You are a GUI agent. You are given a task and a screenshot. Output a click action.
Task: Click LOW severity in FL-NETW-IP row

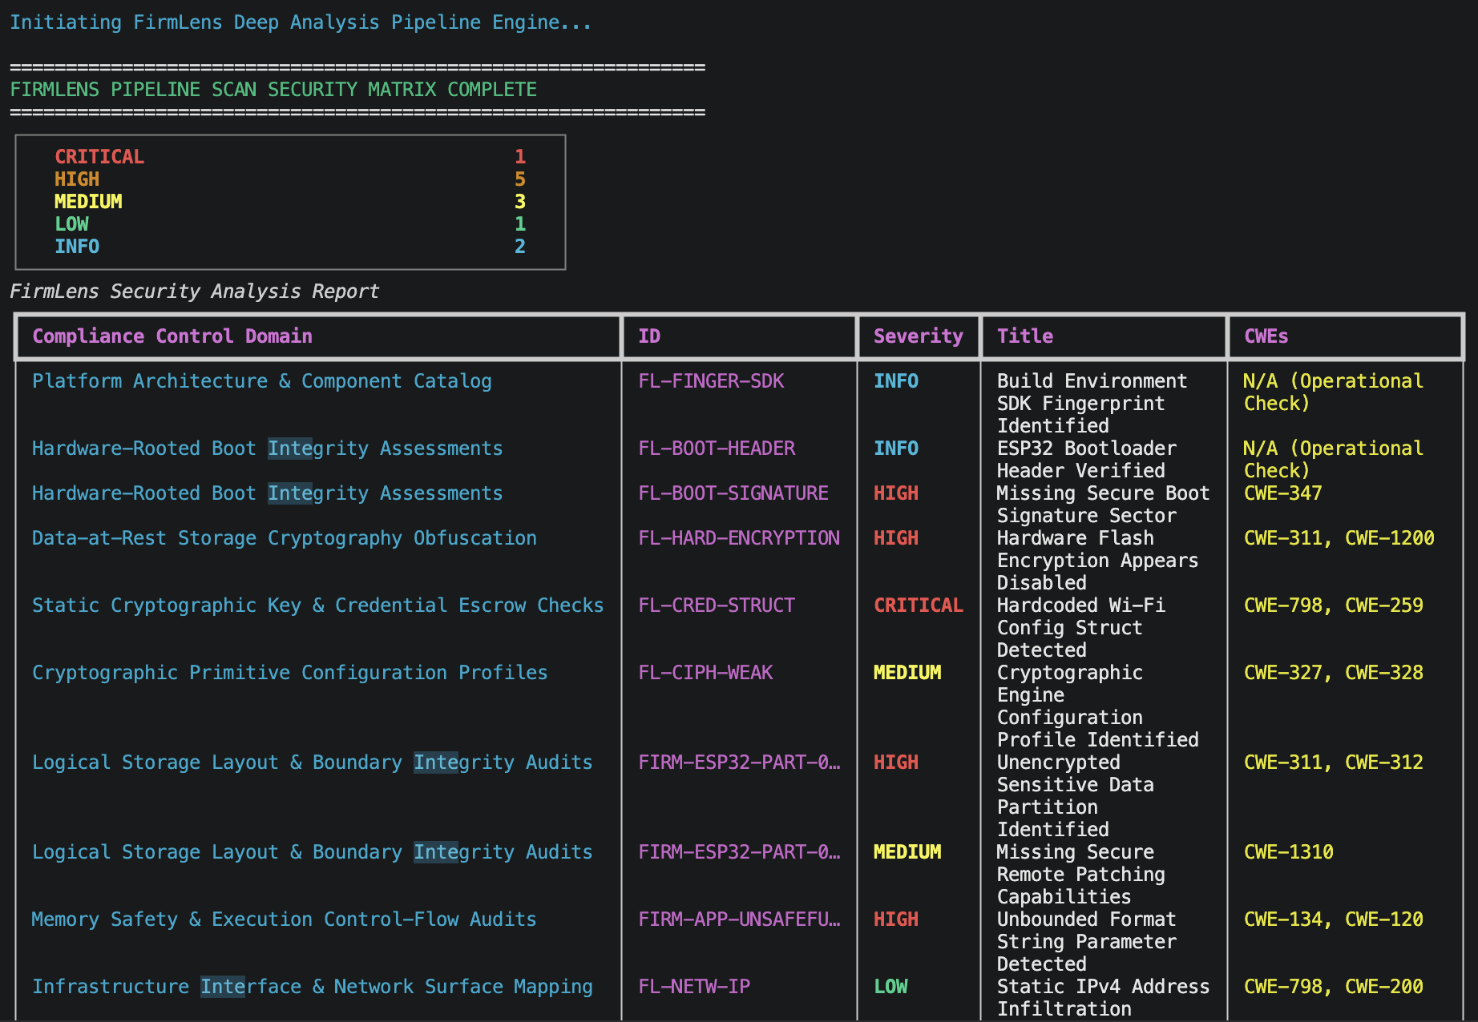pyautogui.click(x=890, y=987)
